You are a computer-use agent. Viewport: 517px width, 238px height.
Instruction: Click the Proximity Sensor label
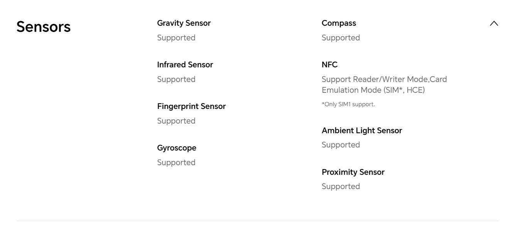(353, 172)
